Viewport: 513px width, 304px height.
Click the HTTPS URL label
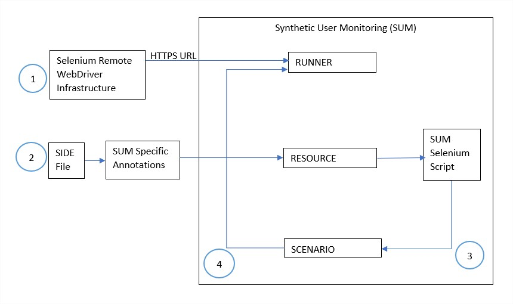point(174,56)
